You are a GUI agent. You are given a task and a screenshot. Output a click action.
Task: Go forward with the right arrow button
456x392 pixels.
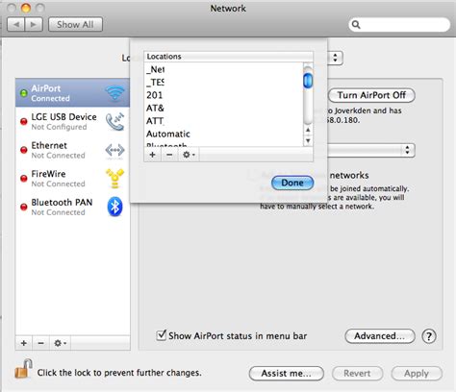[34, 24]
